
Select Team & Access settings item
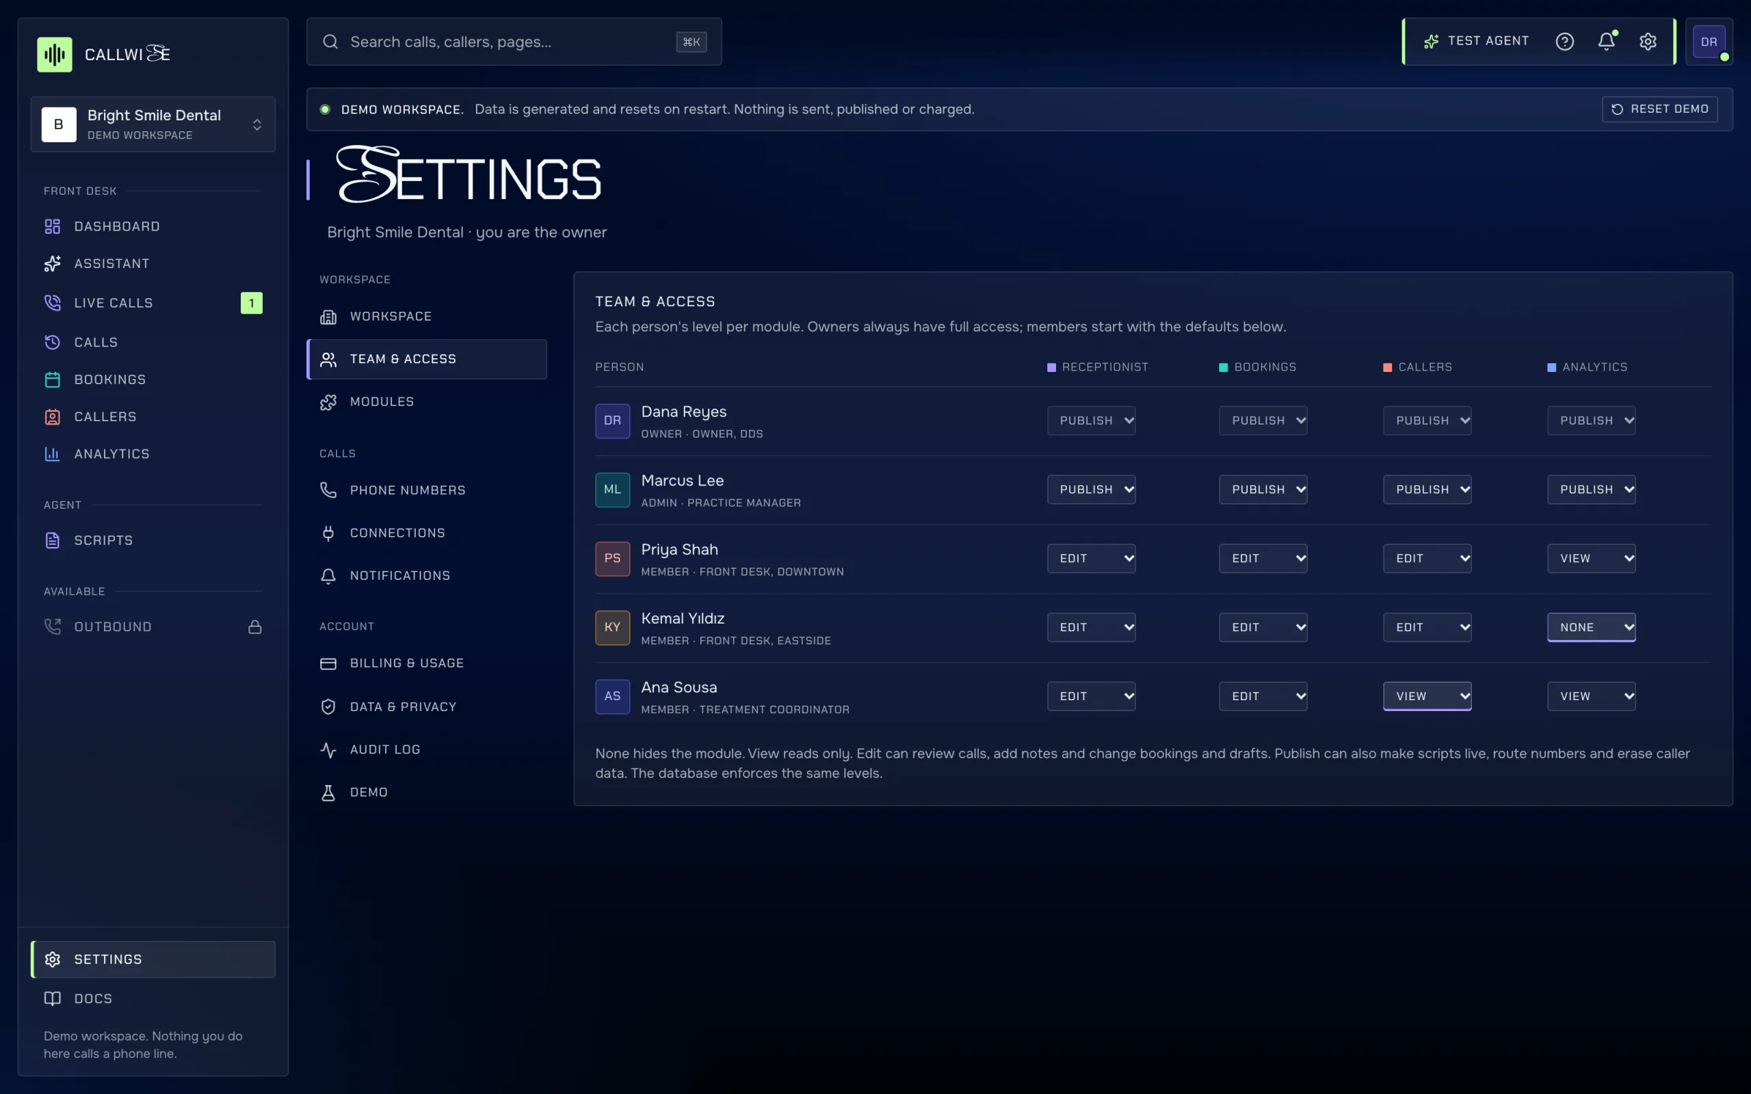click(x=426, y=359)
